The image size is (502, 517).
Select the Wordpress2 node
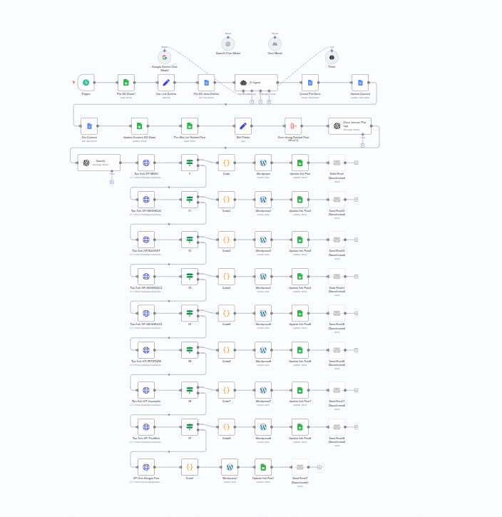pos(263,200)
